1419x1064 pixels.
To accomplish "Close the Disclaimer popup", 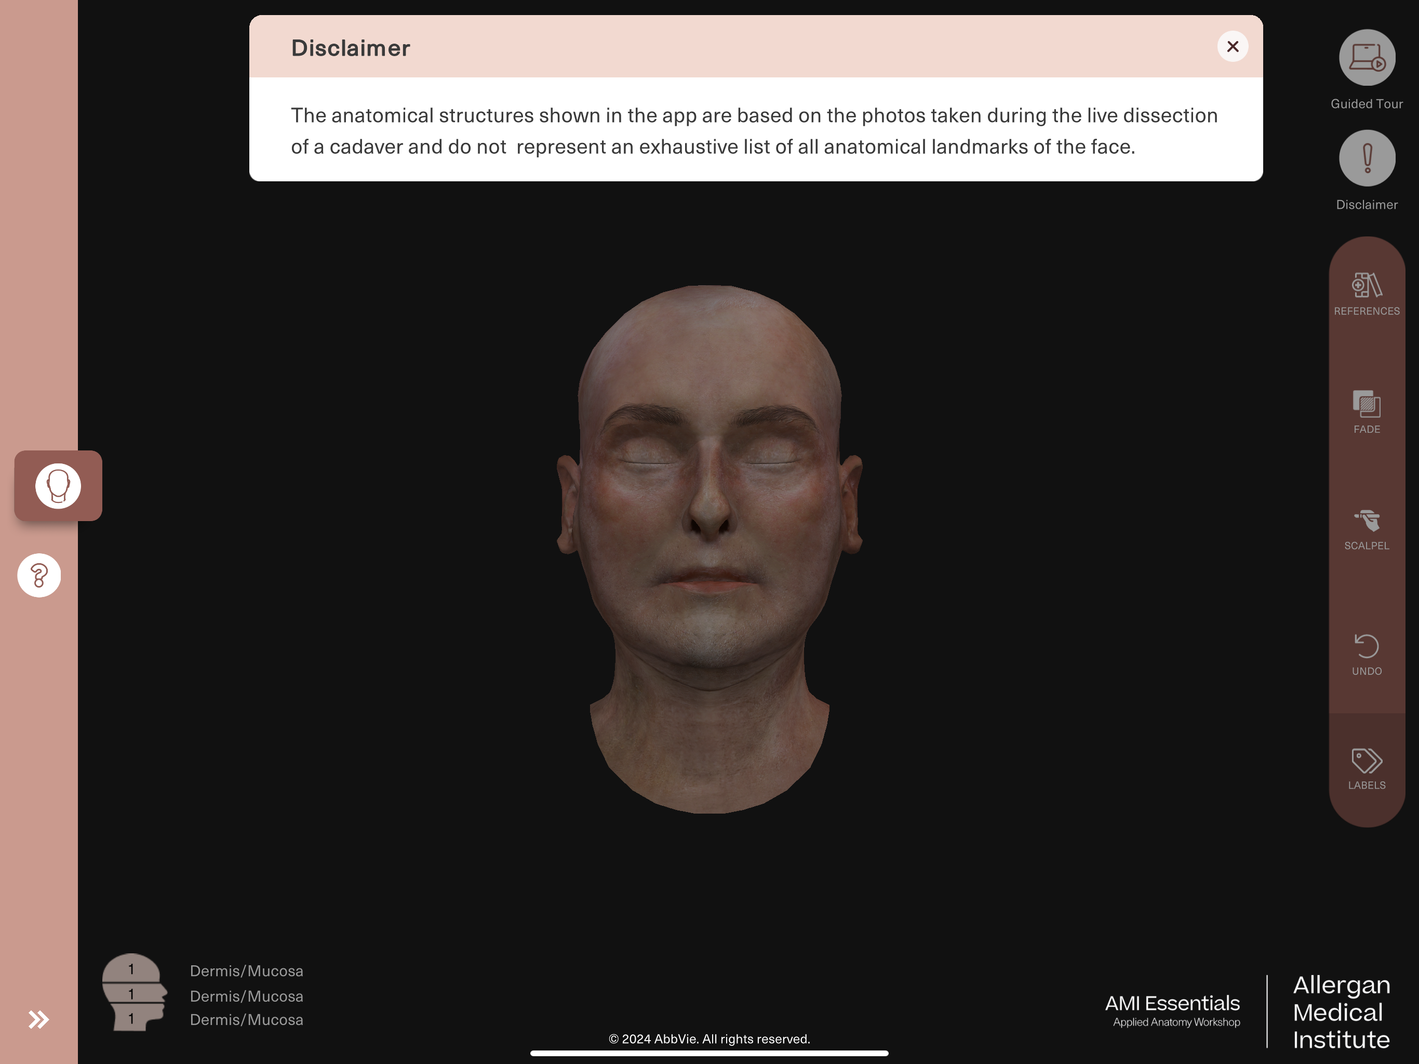I will click(x=1233, y=46).
